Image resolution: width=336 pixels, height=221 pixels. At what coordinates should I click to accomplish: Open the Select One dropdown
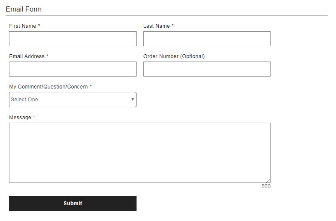pos(73,100)
